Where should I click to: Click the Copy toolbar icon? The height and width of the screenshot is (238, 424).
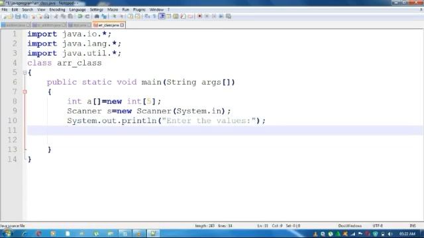coord(63,17)
